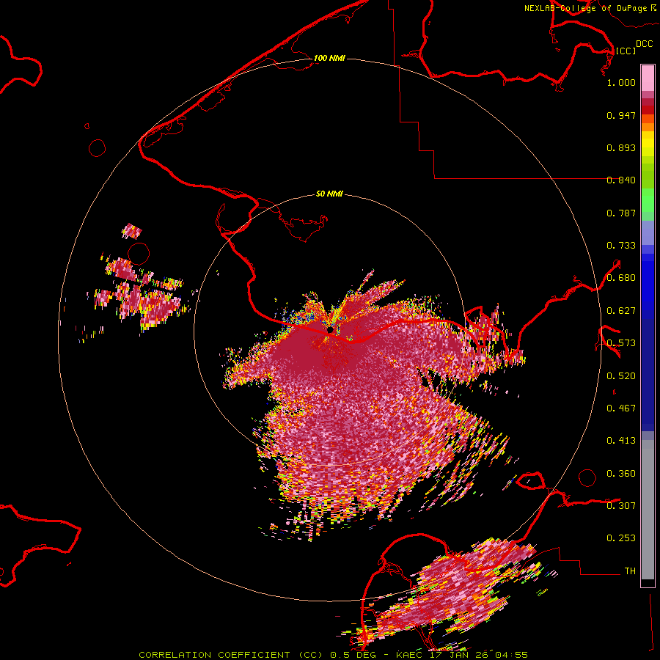Image resolution: width=660 pixels, height=660 pixels.
Task: Click the 0.893 legend value
Action: 621,147
